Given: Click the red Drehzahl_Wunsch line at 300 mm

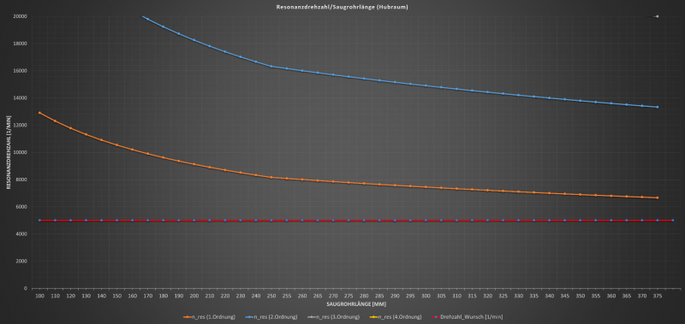Looking at the screenshot, I should pos(426,221).
